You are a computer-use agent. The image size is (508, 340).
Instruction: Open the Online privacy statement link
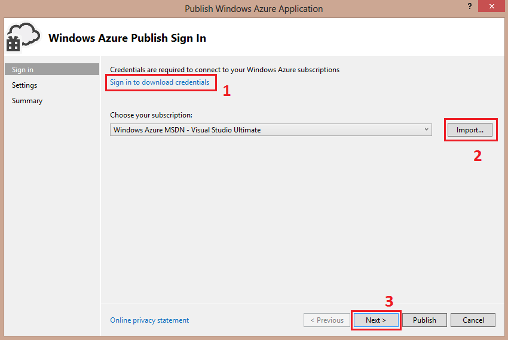coord(149,320)
